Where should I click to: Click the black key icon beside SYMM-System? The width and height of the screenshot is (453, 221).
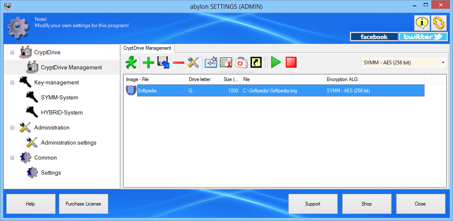click(x=32, y=97)
